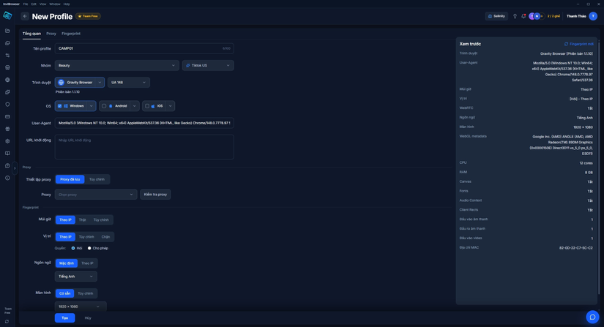Screen dimensions: 604x327
Task: Open the Help menu
Action: [x=67, y=4]
